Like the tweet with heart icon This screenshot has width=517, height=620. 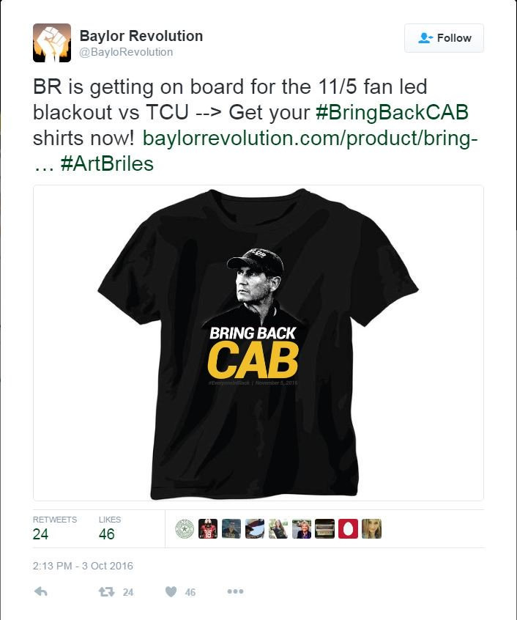(x=171, y=592)
